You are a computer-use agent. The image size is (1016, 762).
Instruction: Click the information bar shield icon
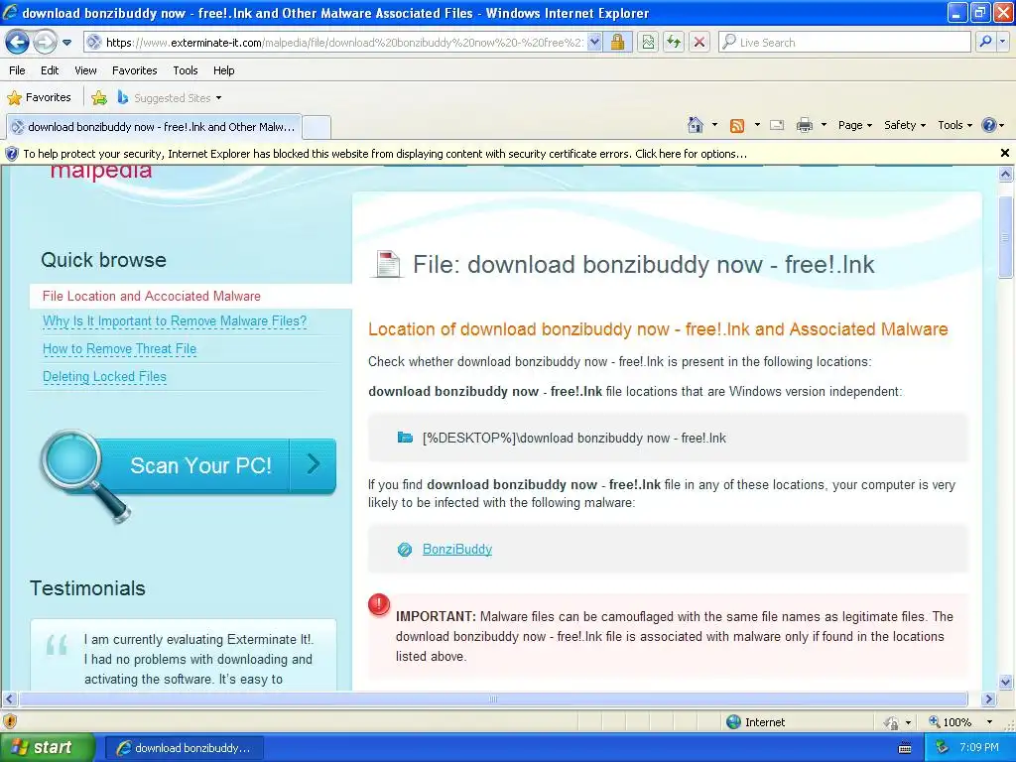click(11, 154)
